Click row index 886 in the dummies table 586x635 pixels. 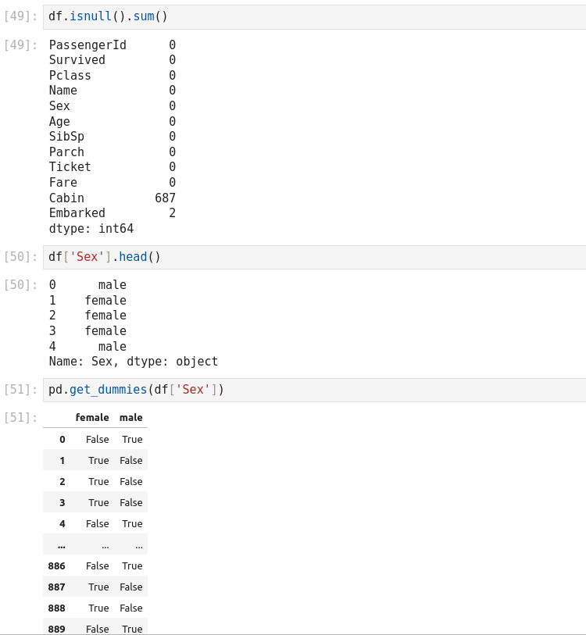[56, 565]
